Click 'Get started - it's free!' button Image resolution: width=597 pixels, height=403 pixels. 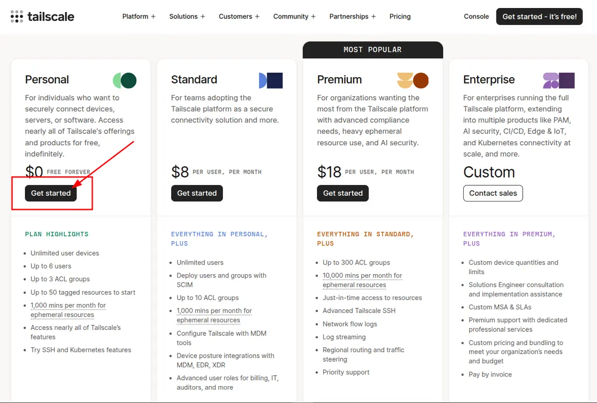539,16
